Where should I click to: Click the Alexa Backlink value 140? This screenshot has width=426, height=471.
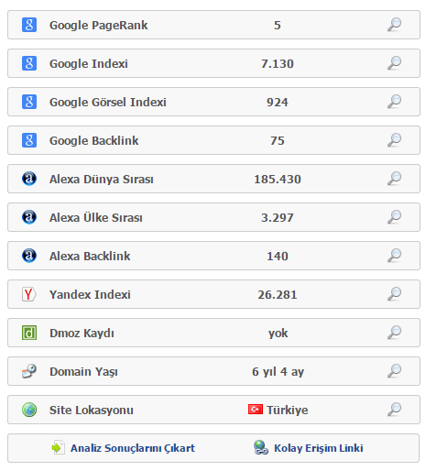tap(278, 257)
